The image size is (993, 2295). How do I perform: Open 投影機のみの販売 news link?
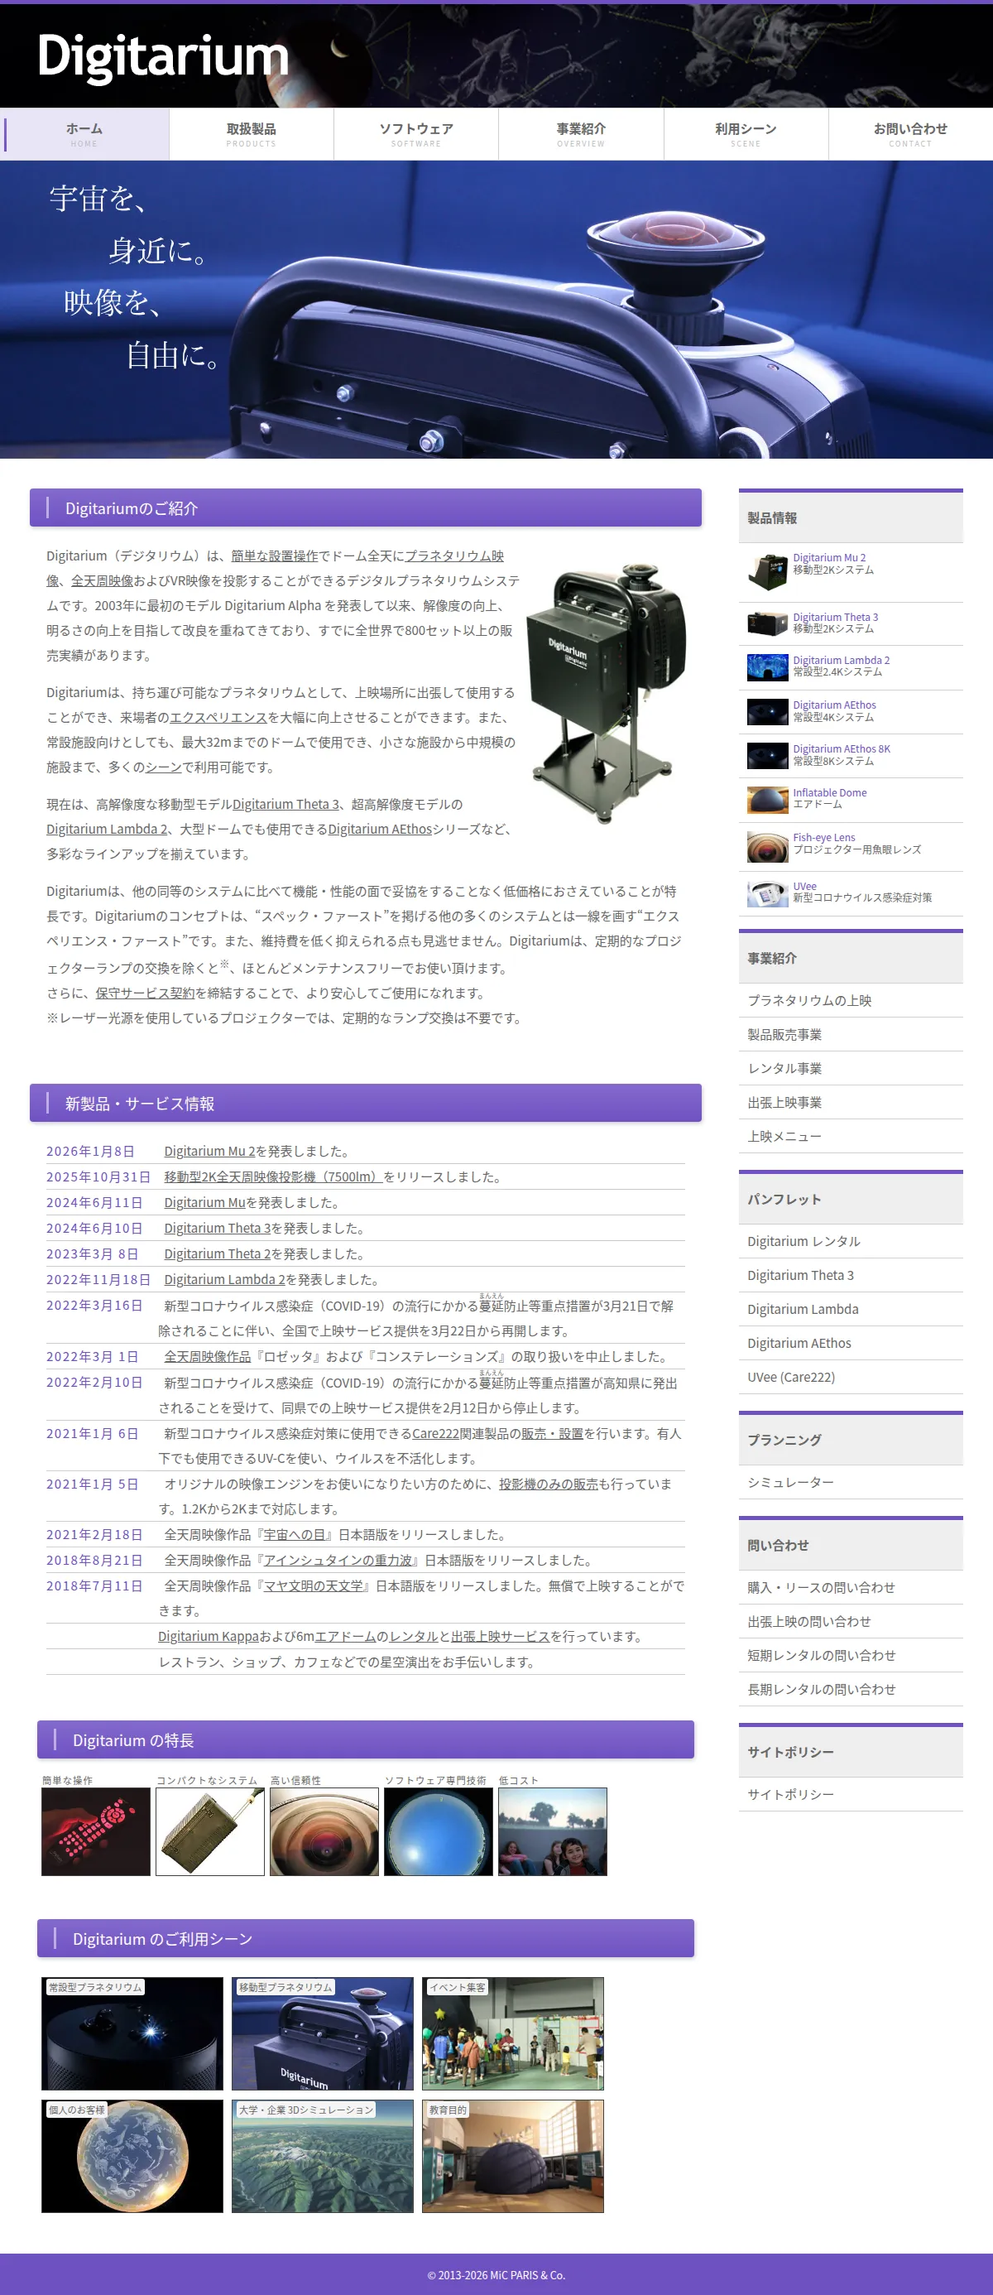pyautogui.click(x=548, y=1484)
